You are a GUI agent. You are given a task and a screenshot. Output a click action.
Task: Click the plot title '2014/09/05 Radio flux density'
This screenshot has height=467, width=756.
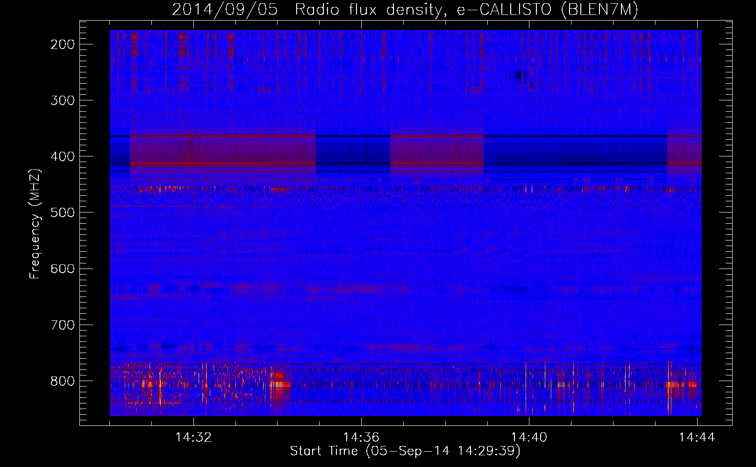coord(405,10)
